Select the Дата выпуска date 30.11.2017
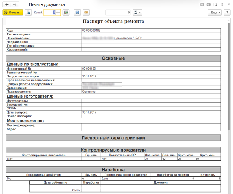This screenshot has width=233, height=194. coord(151,112)
